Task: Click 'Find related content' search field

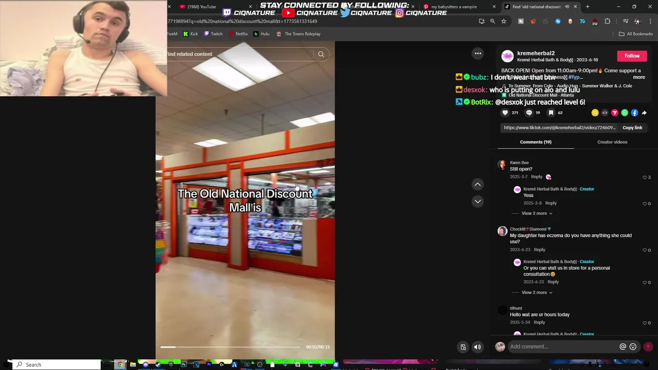Action: click(x=239, y=54)
